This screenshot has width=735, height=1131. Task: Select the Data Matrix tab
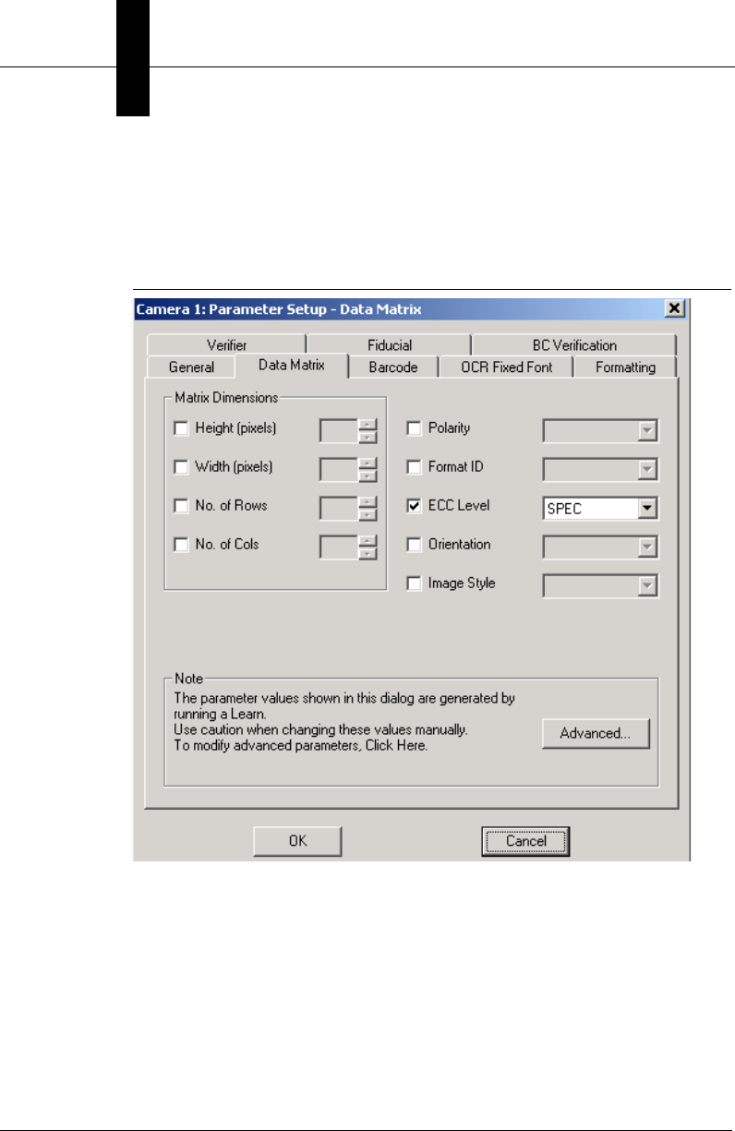(x=292, y=366)
